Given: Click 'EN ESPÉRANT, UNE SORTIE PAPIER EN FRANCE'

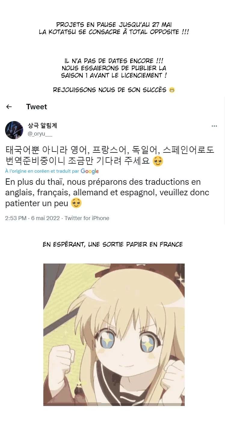Looking at the screenshot, I should tap(113, 245).
